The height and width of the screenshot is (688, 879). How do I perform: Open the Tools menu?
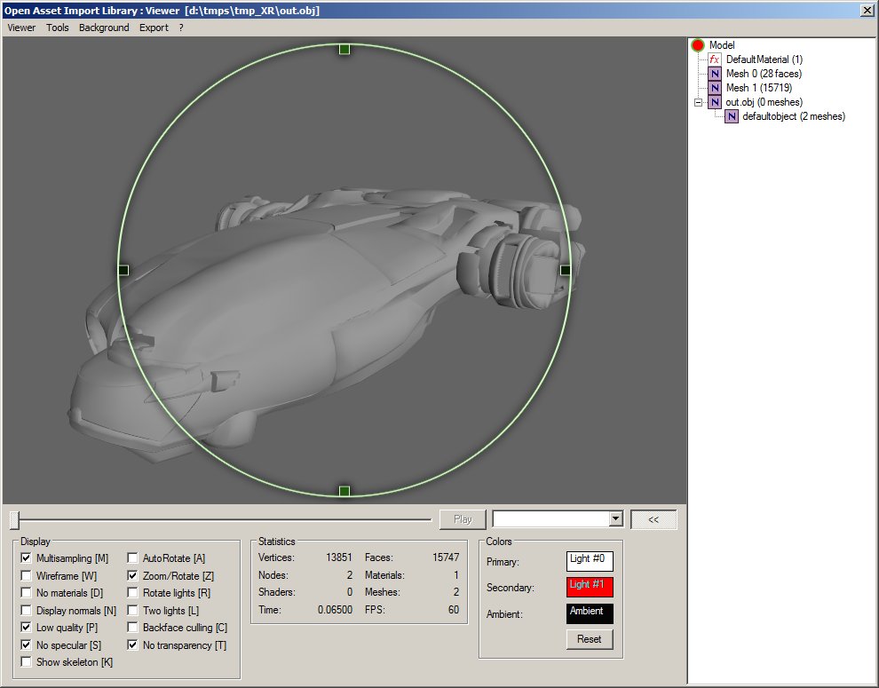coord(57,28)
